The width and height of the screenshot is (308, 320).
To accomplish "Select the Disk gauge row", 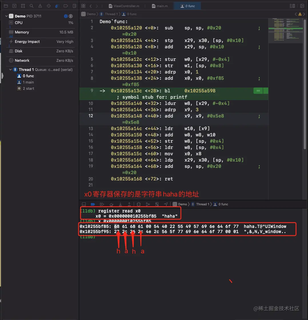I will 41,51.
